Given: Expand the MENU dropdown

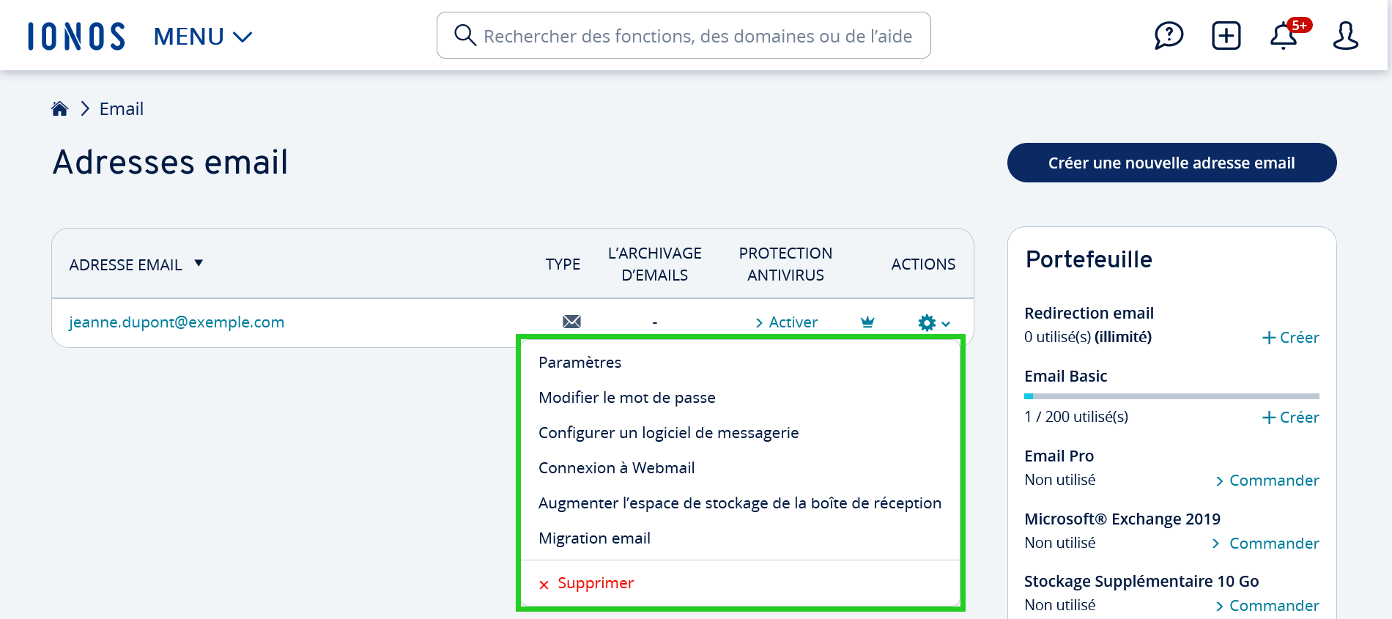Looking at the screenshot, I should pos(203,36).
